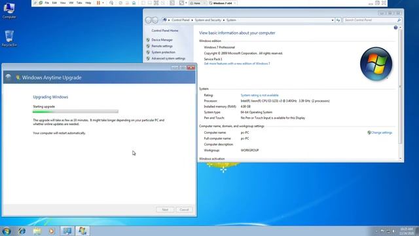The height and width of the screenshot is (236, 419).
Task: Click the taskbar clock
Action: 407,231
